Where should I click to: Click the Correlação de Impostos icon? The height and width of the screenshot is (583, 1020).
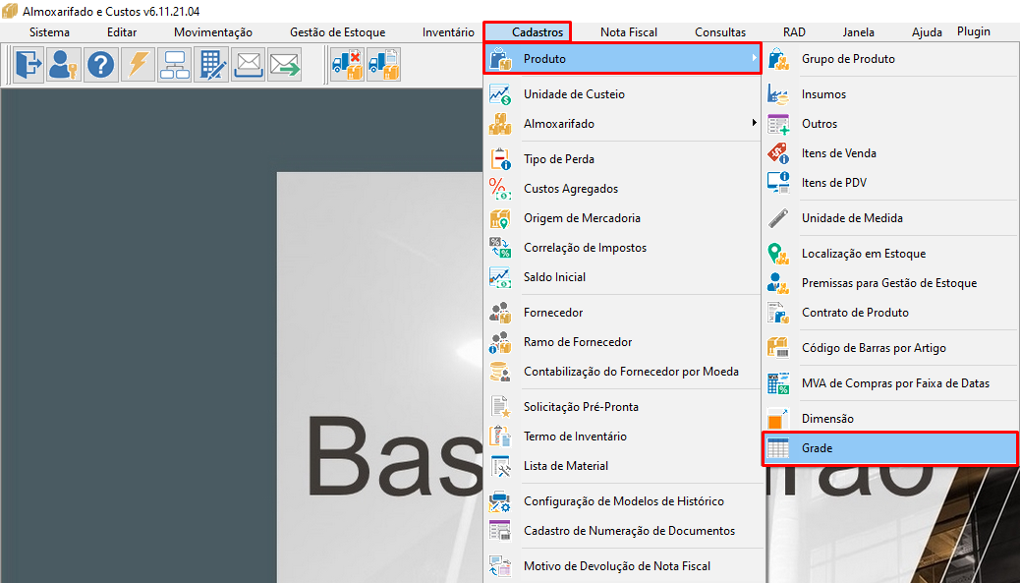tap(500, 248)
